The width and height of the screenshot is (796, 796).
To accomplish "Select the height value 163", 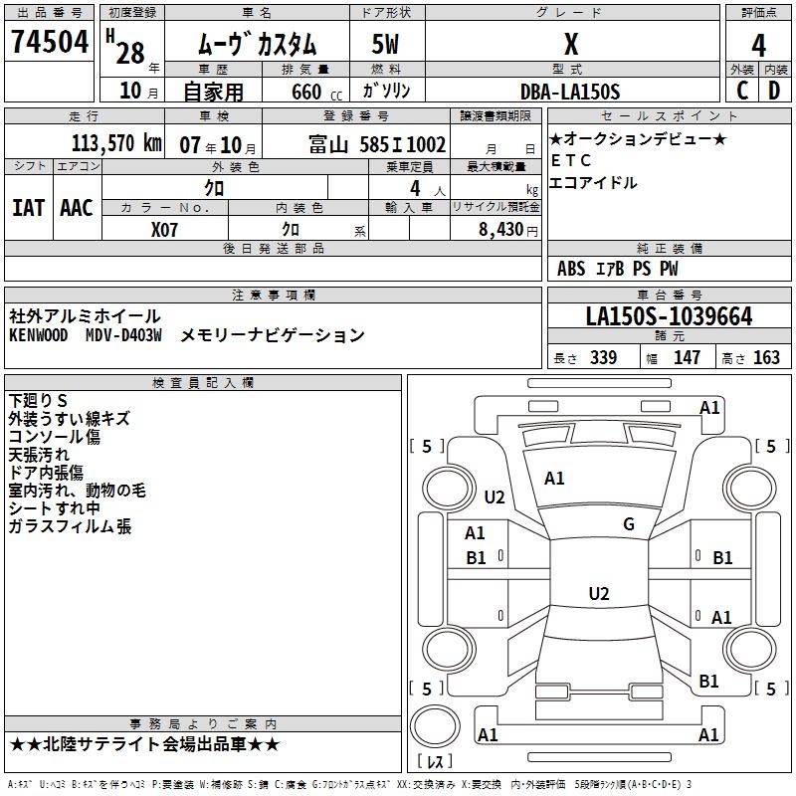I will click(x=766, y=358).
